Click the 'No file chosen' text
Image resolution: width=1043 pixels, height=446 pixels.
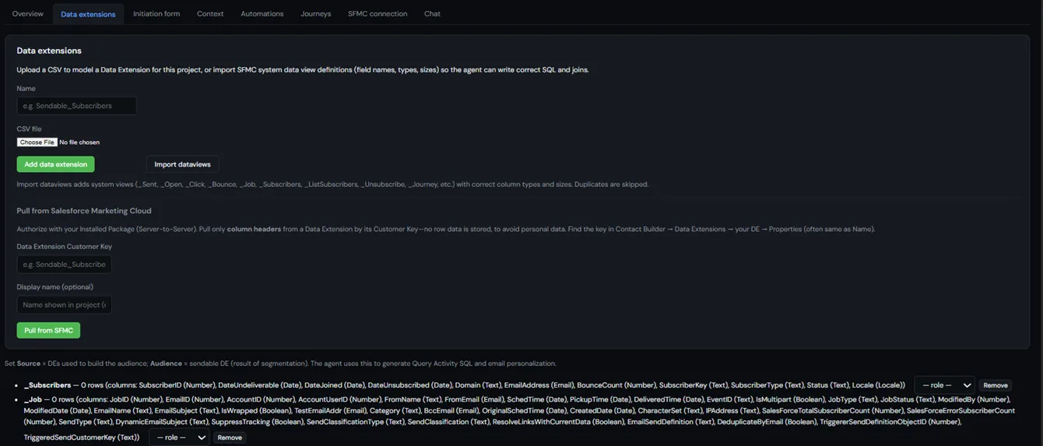(79, 142)
